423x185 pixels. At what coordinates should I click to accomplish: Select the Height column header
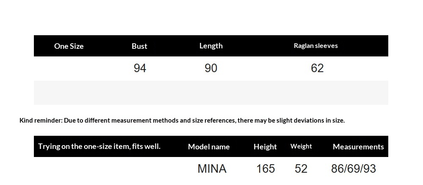point(265,147)
